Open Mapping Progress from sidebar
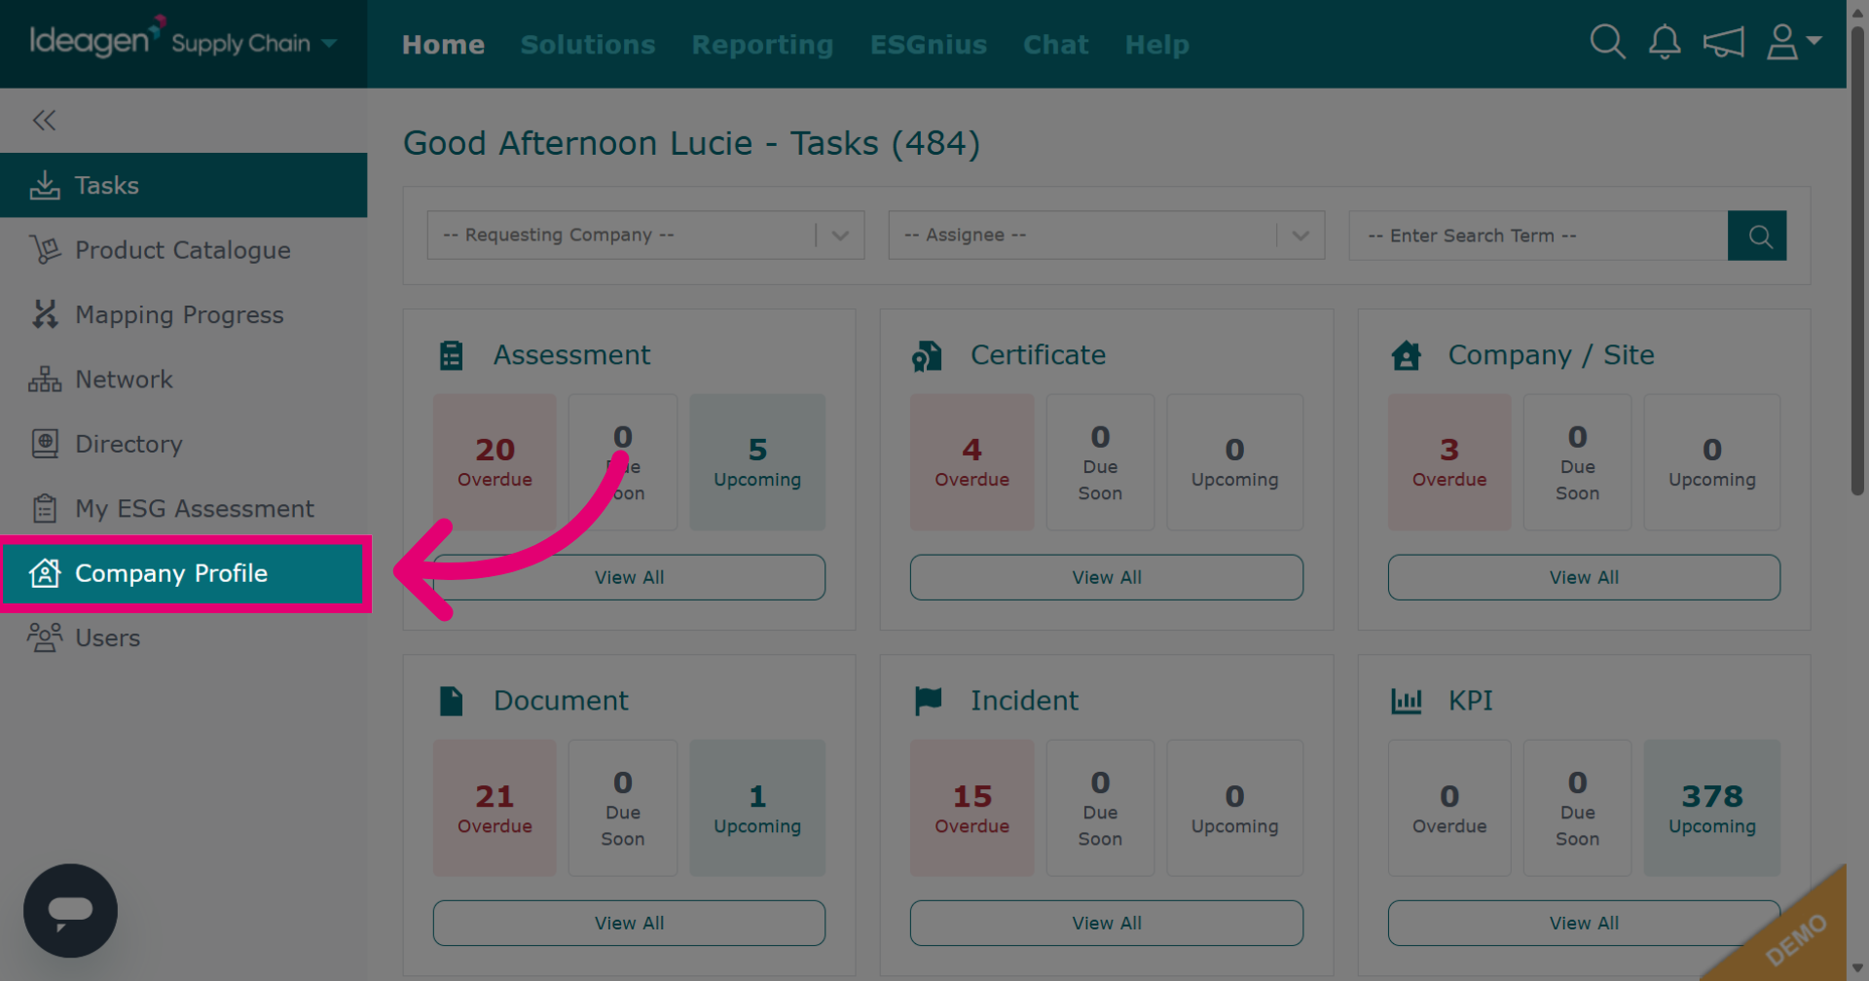The width and height of the screenshot is (1869, 981). click(x=184, y=314)
